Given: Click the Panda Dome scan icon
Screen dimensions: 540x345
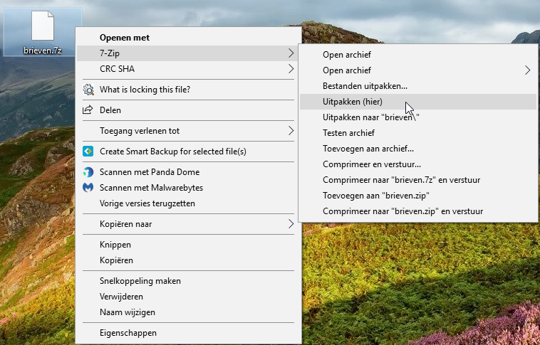Looking at the screenshot, I should [88, 172].
